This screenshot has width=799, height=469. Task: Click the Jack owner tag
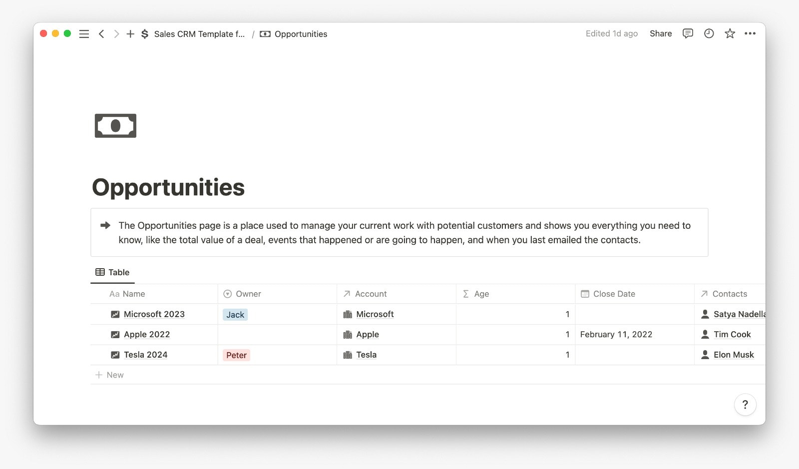235,315
